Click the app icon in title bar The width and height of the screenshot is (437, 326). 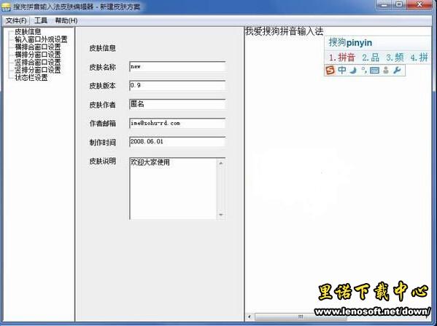click(x=6, y=7)
